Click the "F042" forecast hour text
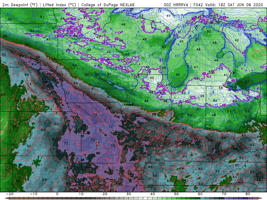This screenshot has width=267, height=200. tap(198, 5)
